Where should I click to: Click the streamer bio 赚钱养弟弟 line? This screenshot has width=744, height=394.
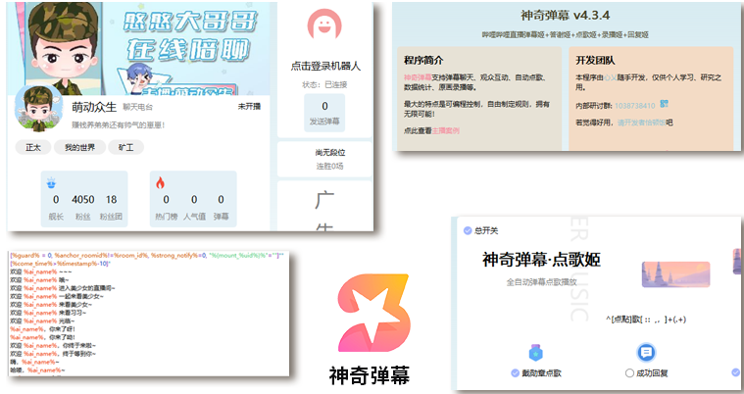click(x=119, y=125)
